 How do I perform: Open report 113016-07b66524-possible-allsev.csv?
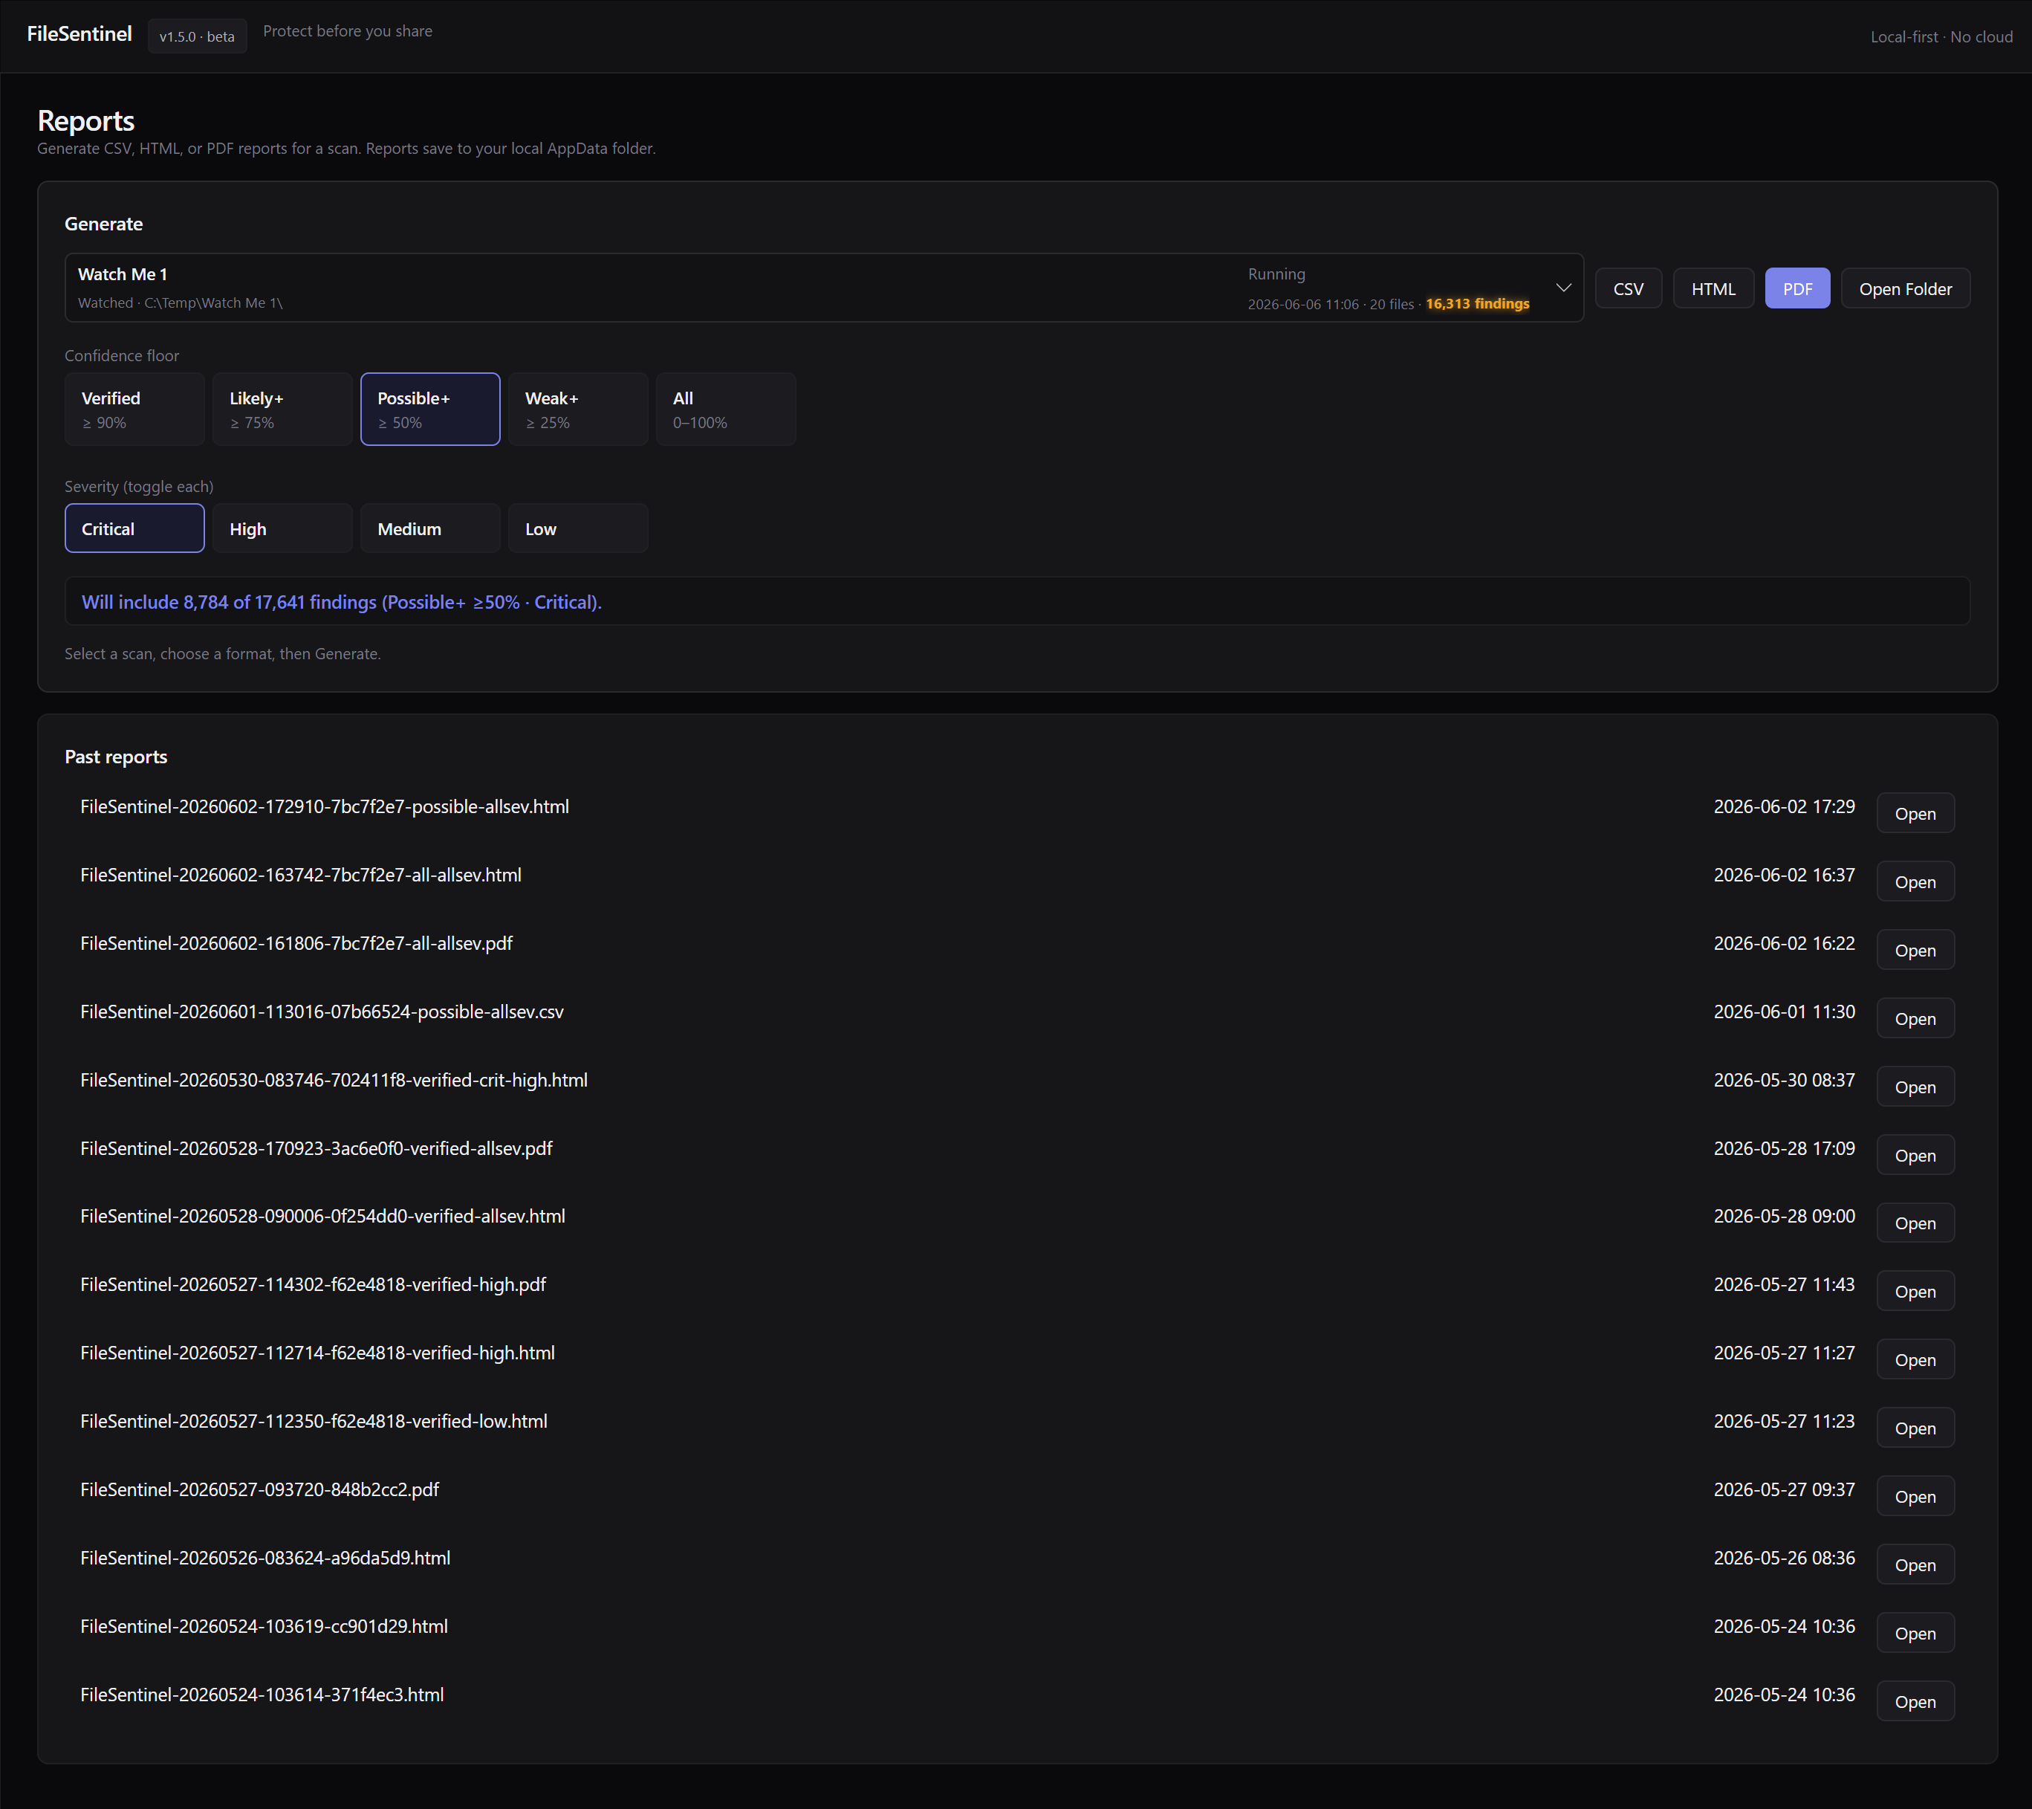(x=1915, y=1018)
